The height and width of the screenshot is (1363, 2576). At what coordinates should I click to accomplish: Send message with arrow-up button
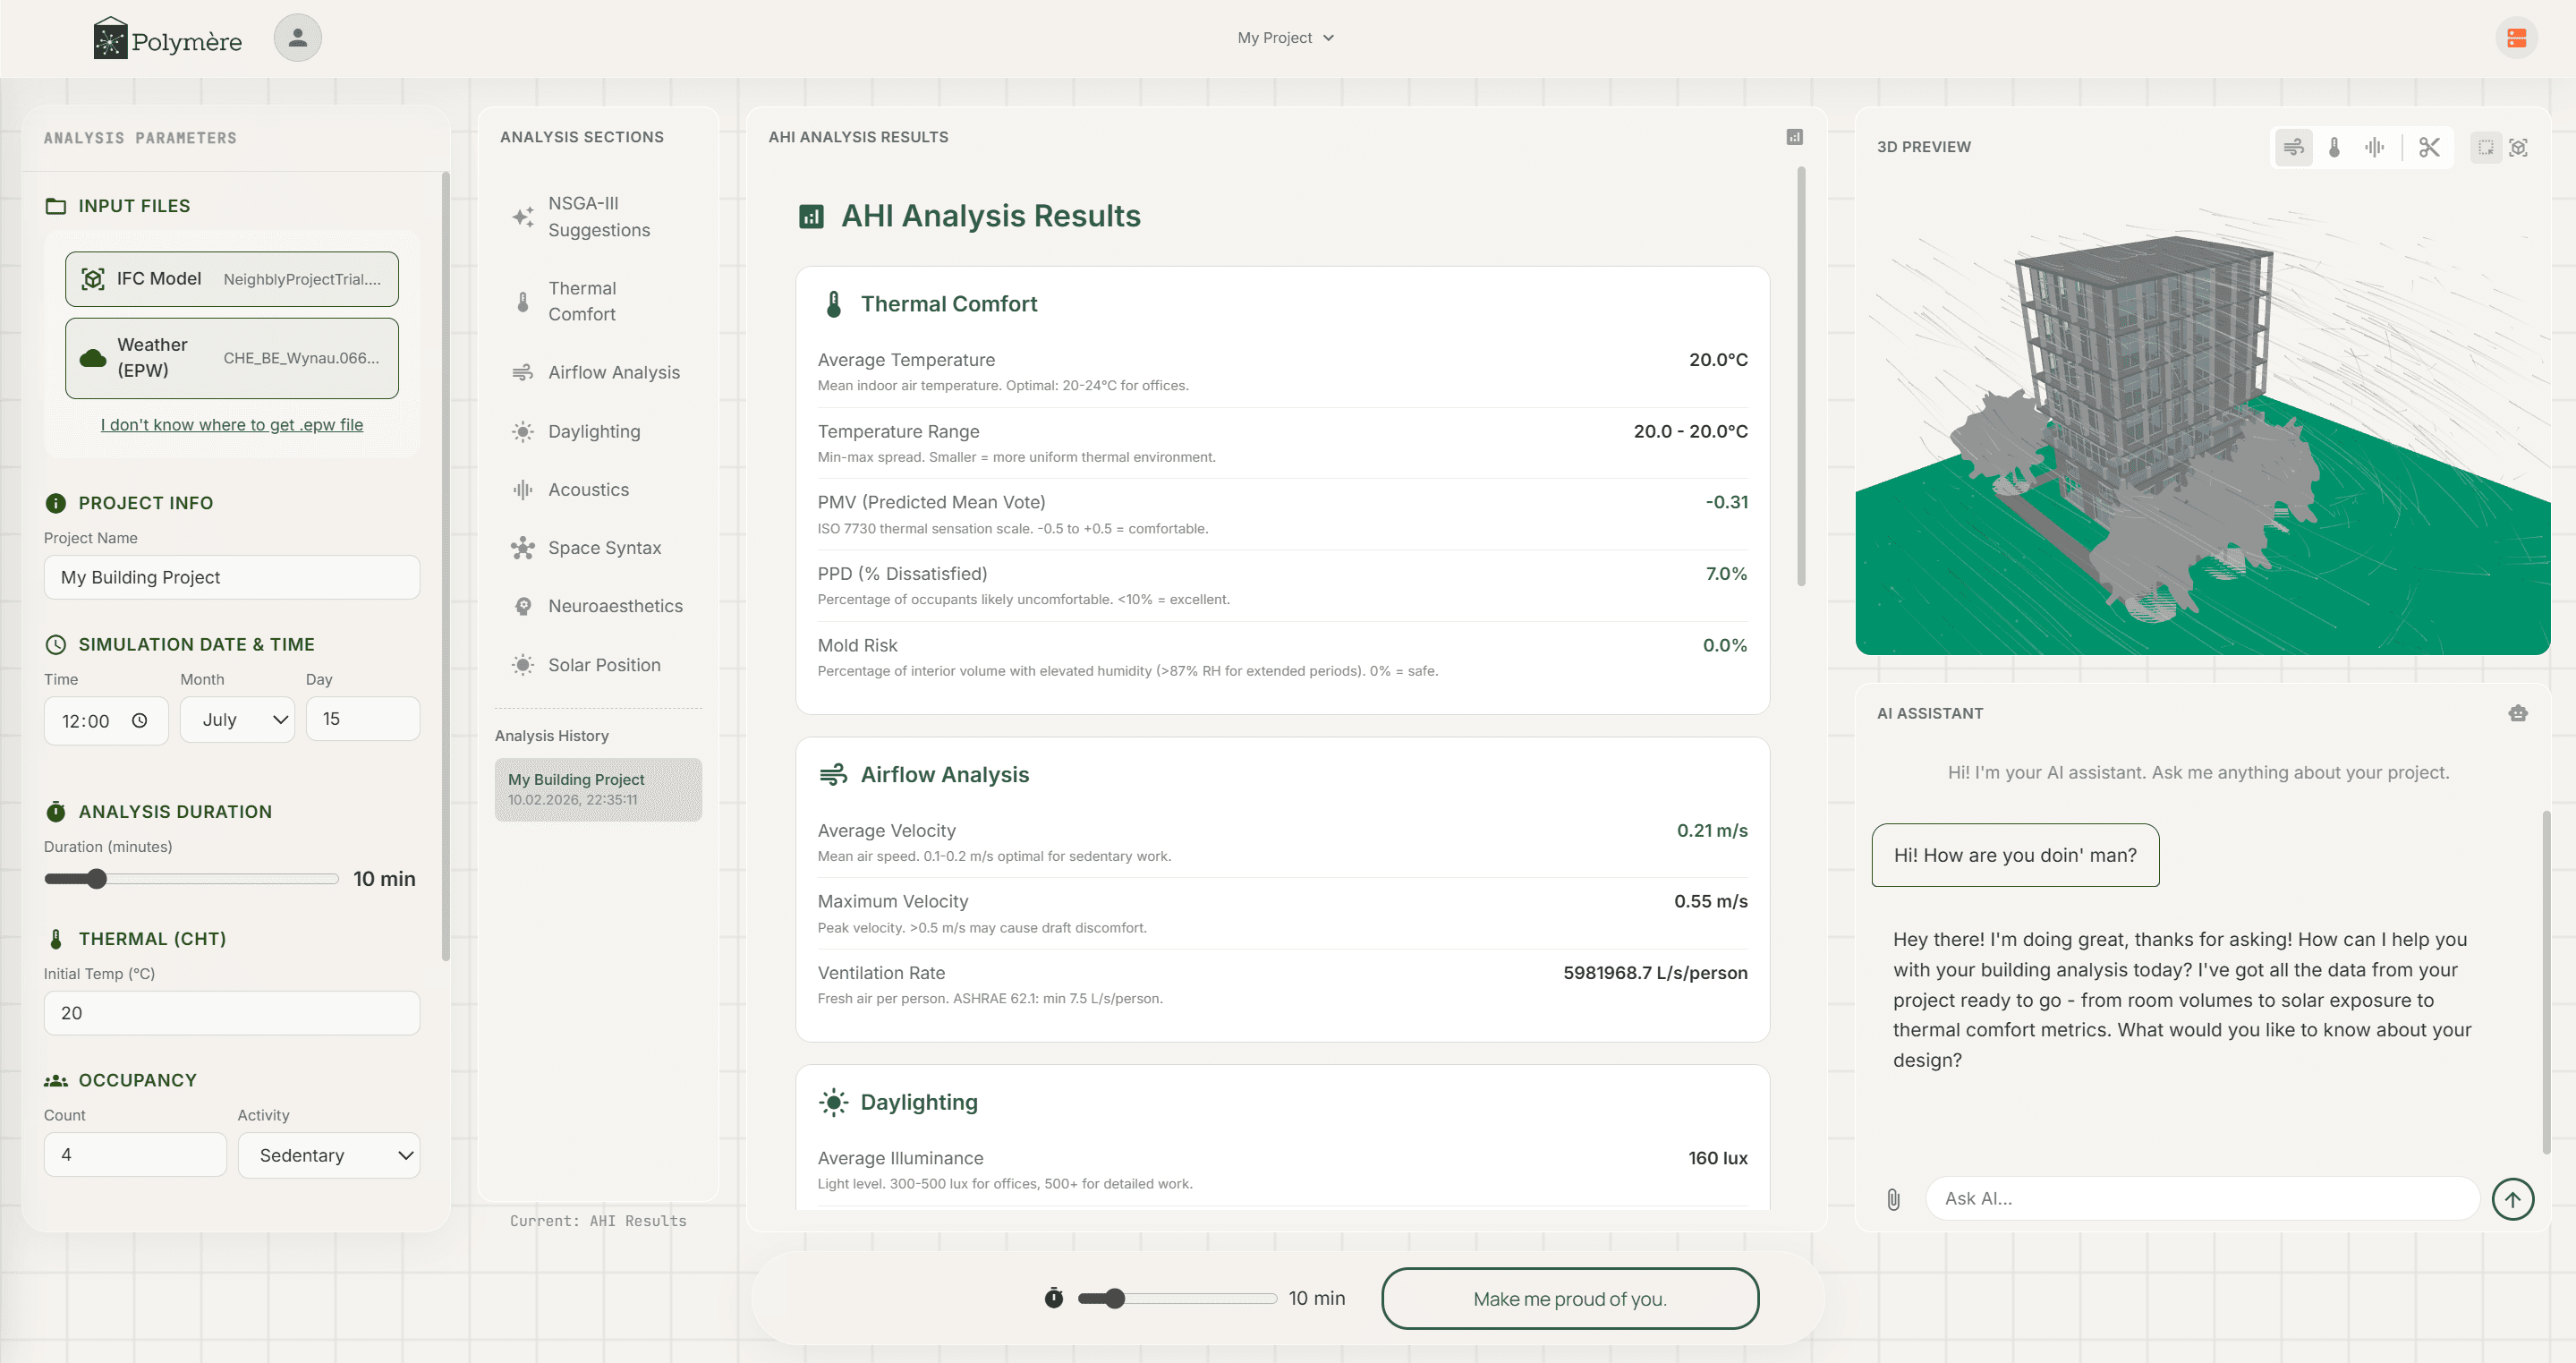[2512, 1199]
